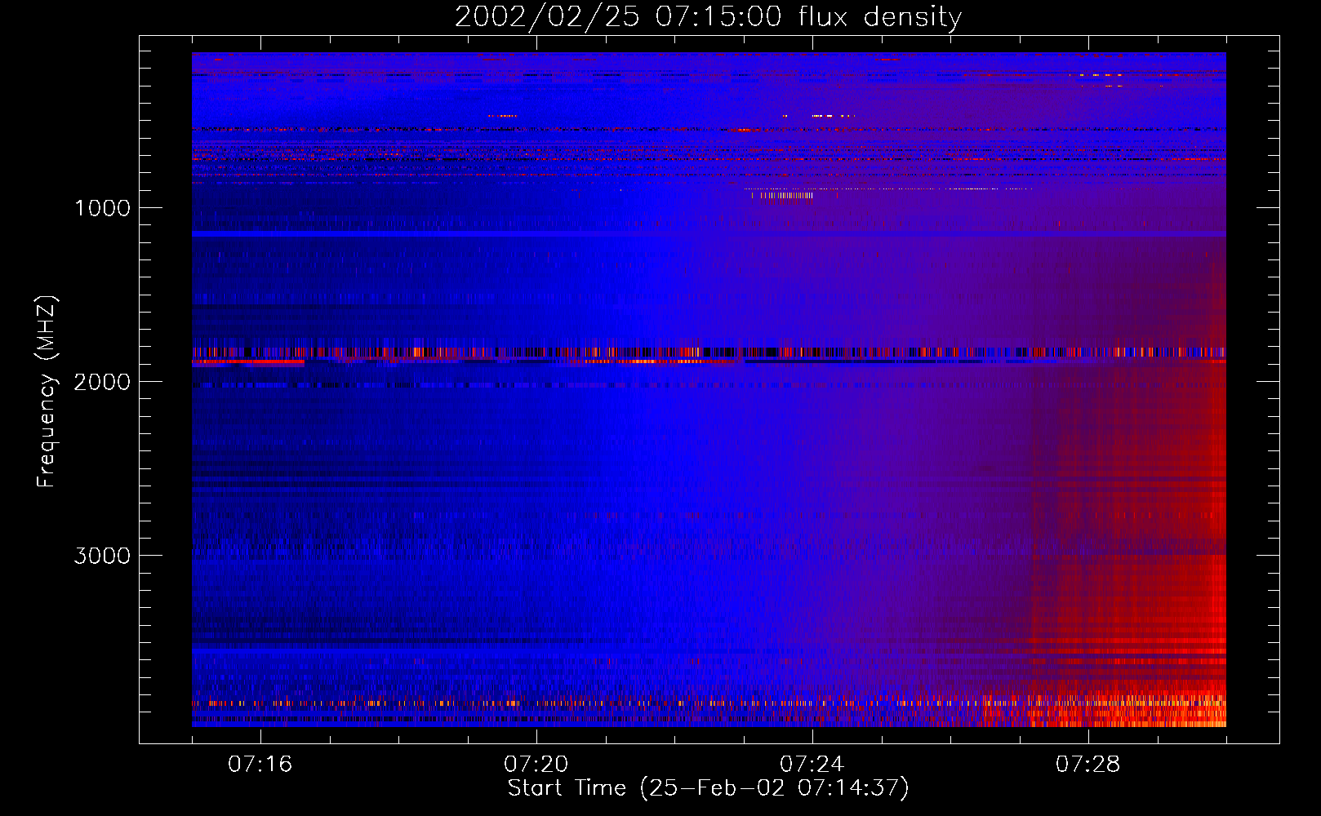Select the 'Frequency (MHZ)' axis label
The height and width of the screenshot is (816, 1321).
[x=47, y=392]
